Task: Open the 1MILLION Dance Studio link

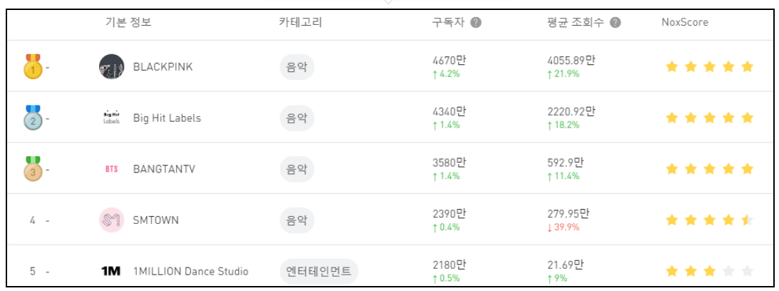Action: pos(191,272)
